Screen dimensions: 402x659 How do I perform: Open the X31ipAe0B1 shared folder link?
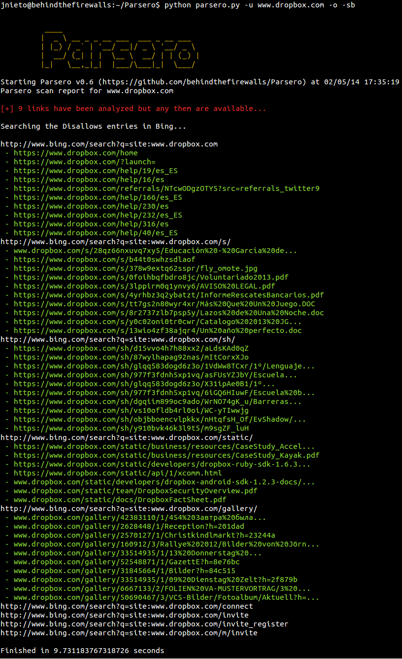(144, 384)
